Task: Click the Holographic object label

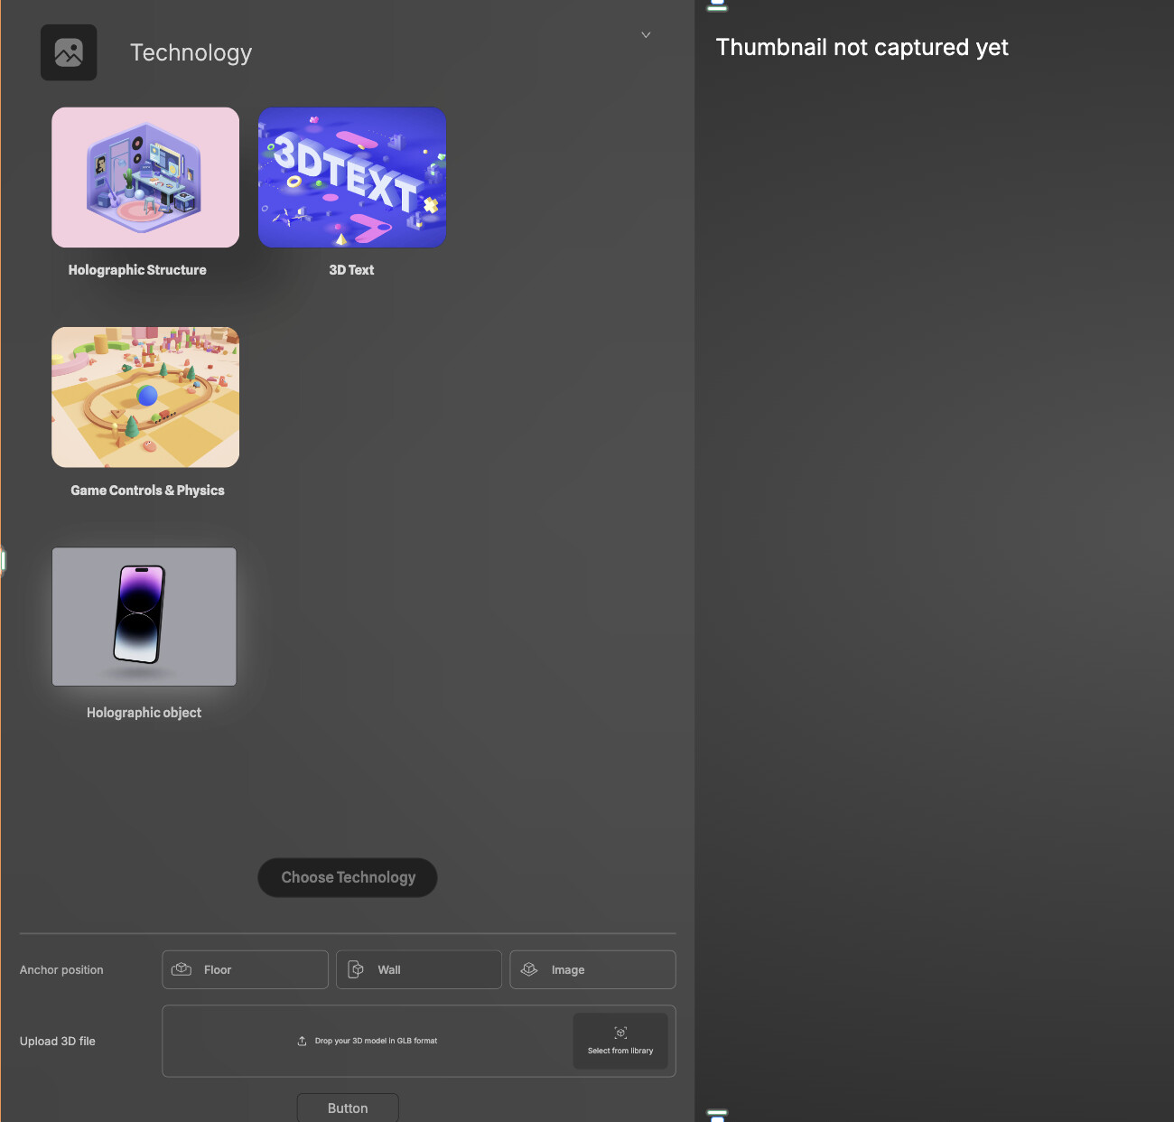Action: pos(144,713)
